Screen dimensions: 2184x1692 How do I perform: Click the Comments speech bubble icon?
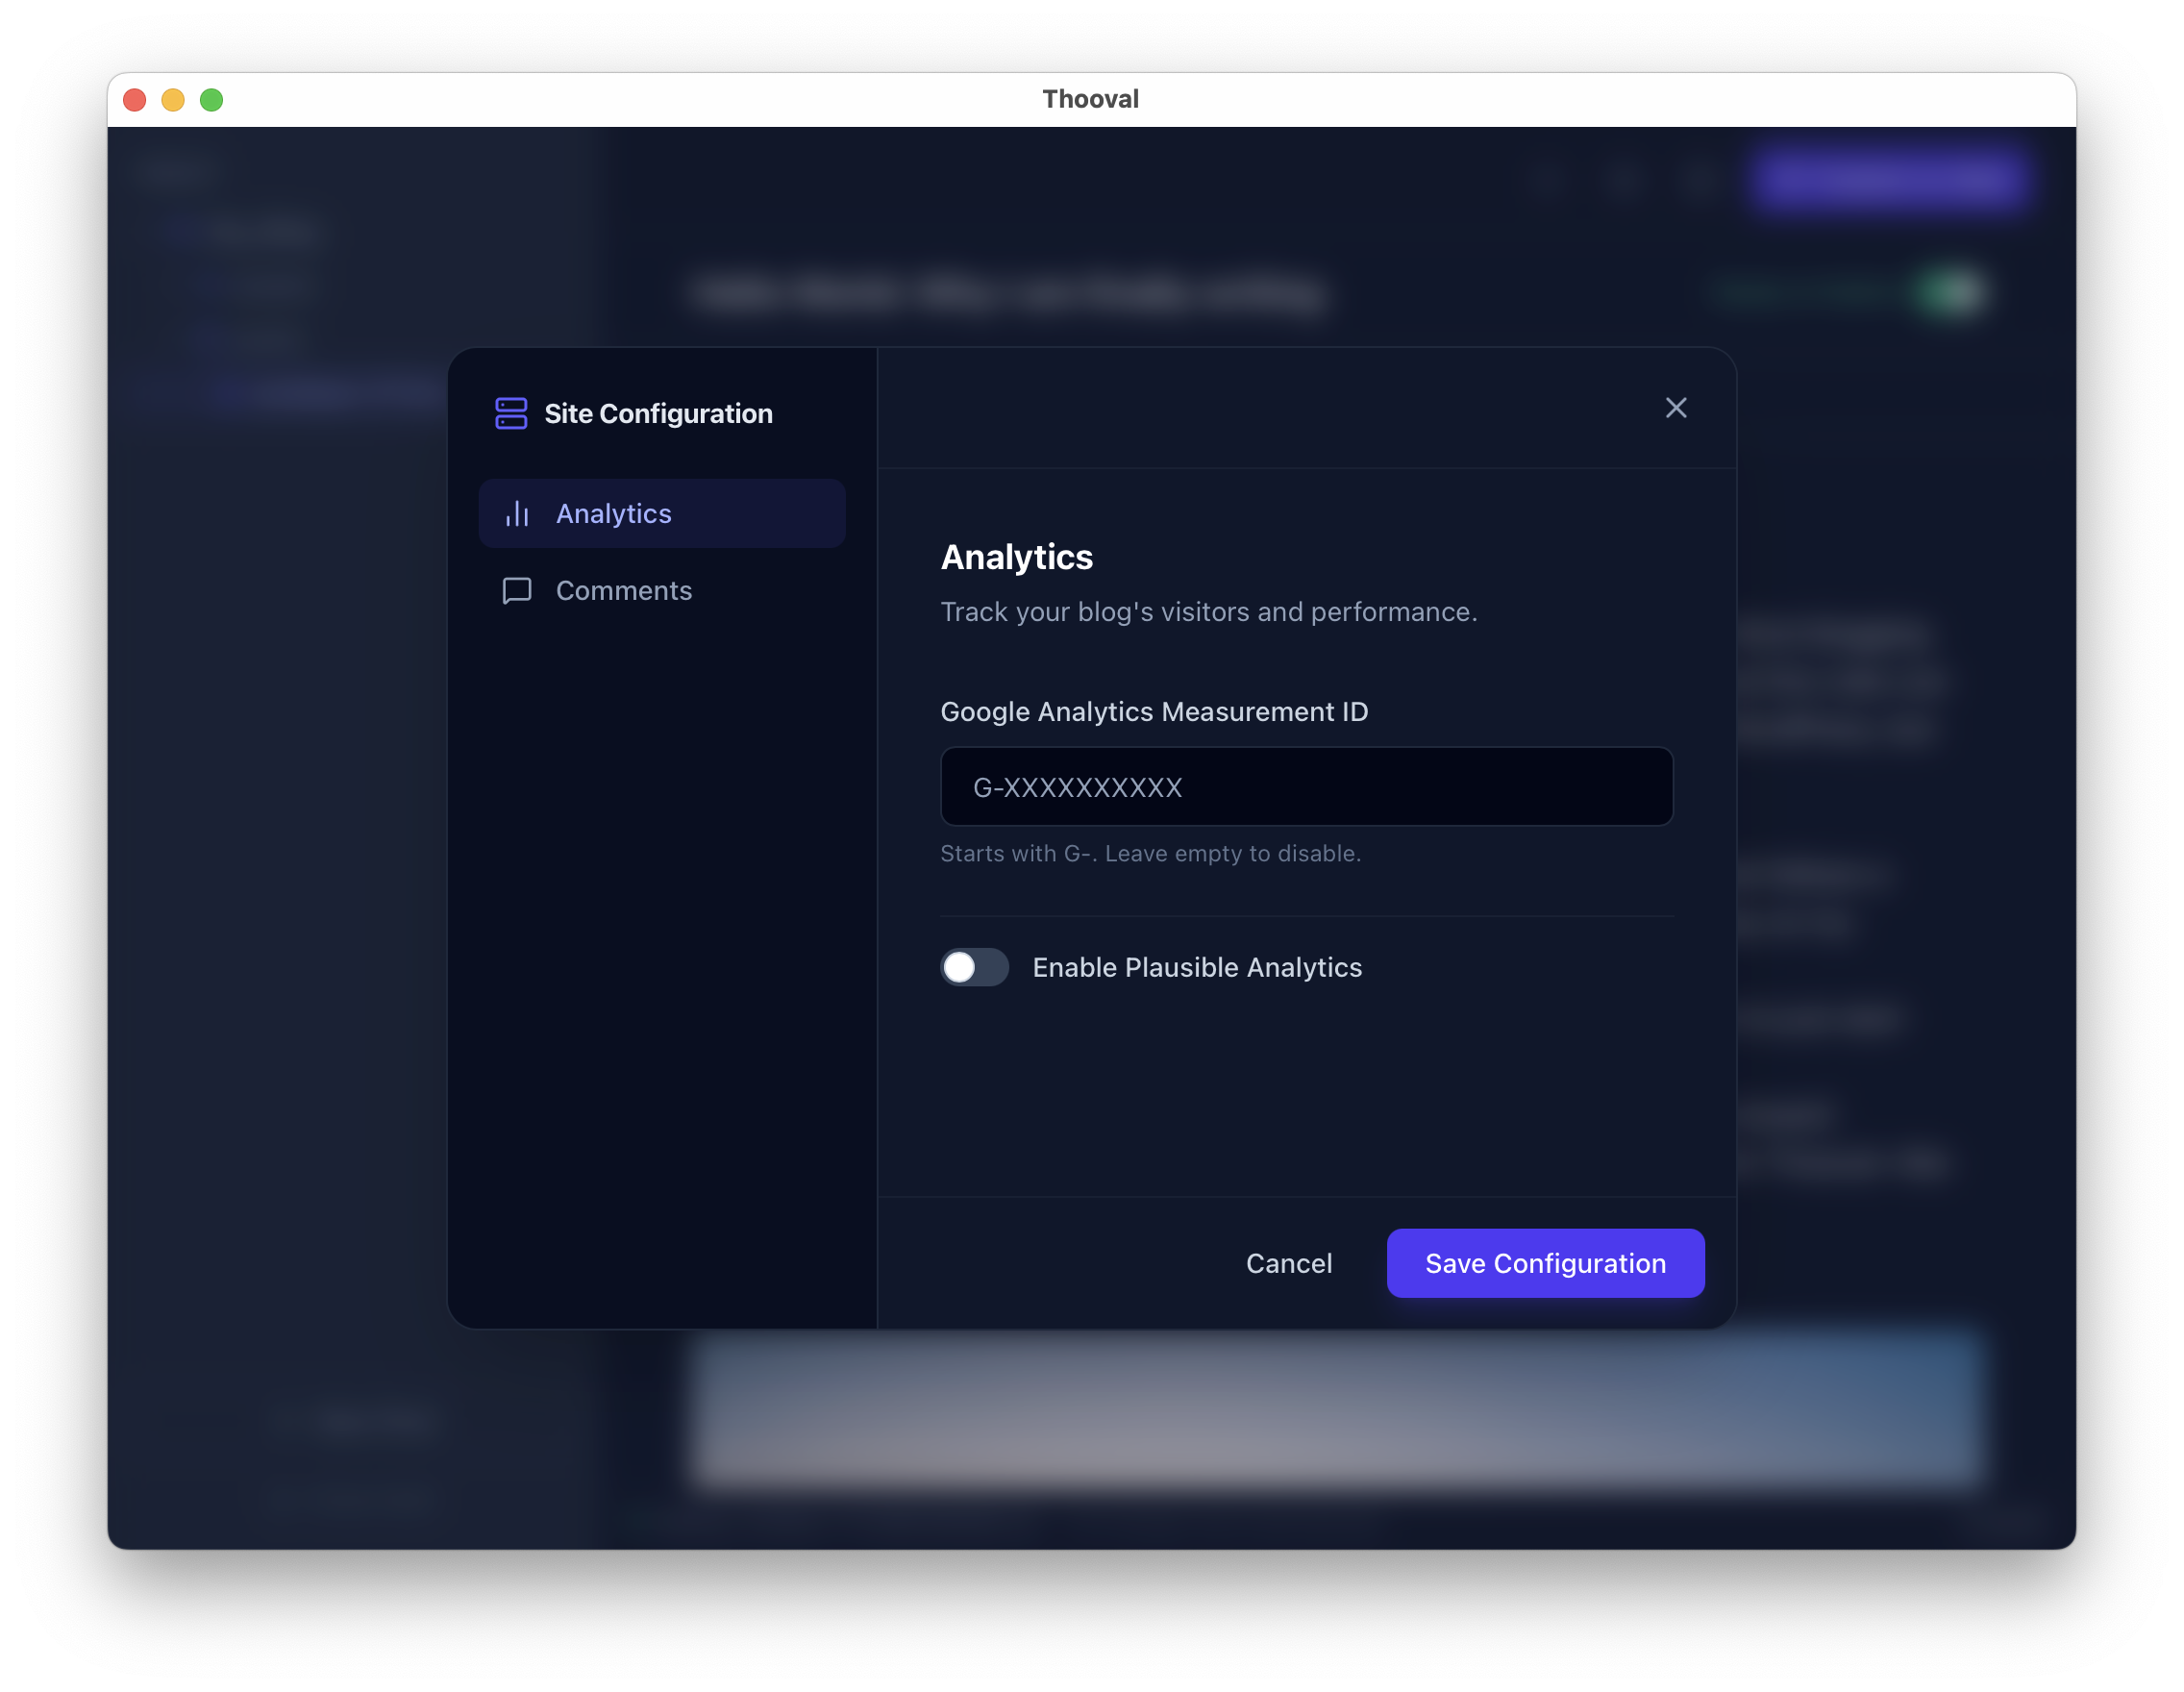pos(516,590)
